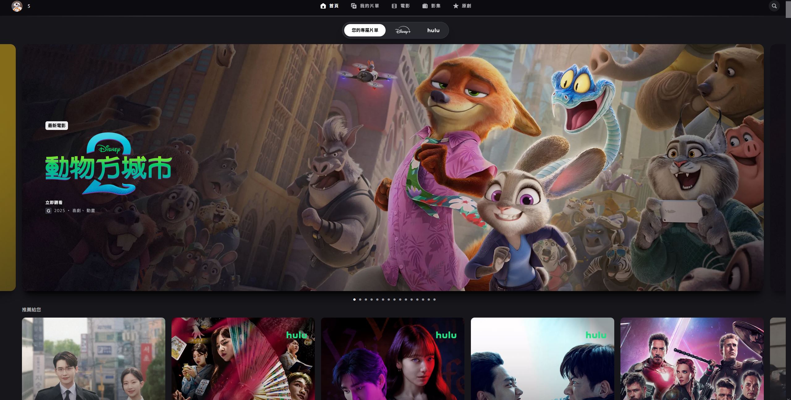Show previous banner on left edge
791x400 pixels.
coord(7,167)
